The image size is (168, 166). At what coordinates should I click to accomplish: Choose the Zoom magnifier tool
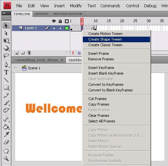(x=6, y=158)
